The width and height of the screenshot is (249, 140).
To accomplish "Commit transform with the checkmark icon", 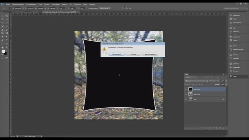I will 130,8.
